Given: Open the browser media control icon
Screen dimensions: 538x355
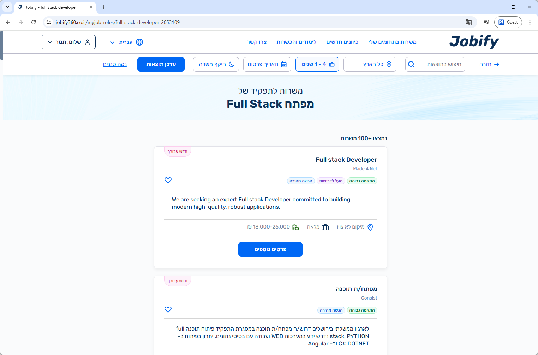Looking at the screenshot, I should coord(486,22).
